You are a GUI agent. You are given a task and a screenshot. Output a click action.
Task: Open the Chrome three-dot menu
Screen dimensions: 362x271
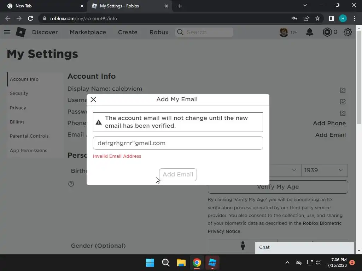[x=354, y=18]
